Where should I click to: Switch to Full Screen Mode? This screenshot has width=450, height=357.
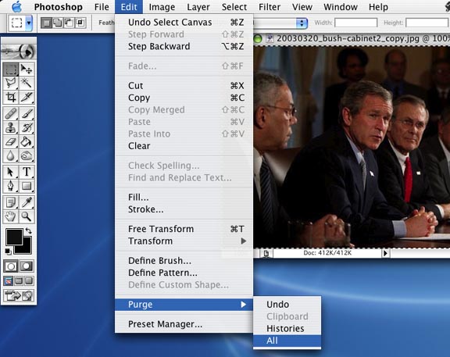click(29, 280)
